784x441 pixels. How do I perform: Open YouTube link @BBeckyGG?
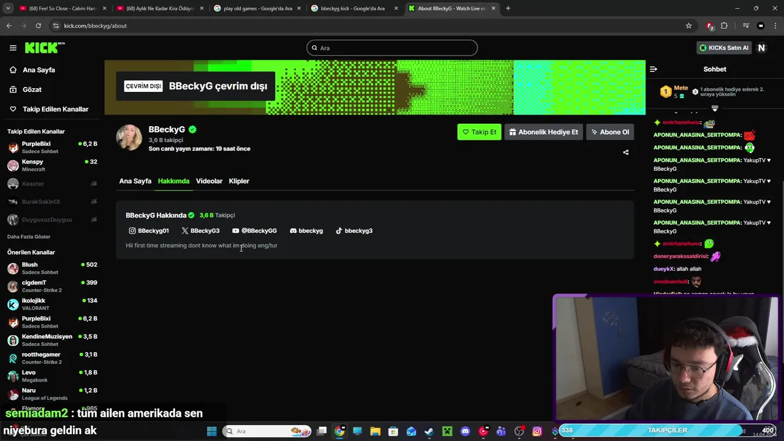click(x=255, y=231)
